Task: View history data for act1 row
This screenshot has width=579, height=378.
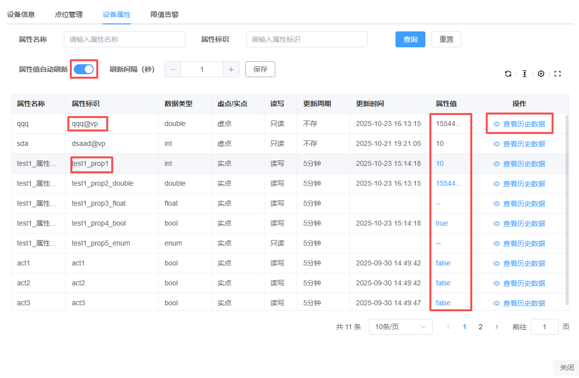Action: pos(519,263)
